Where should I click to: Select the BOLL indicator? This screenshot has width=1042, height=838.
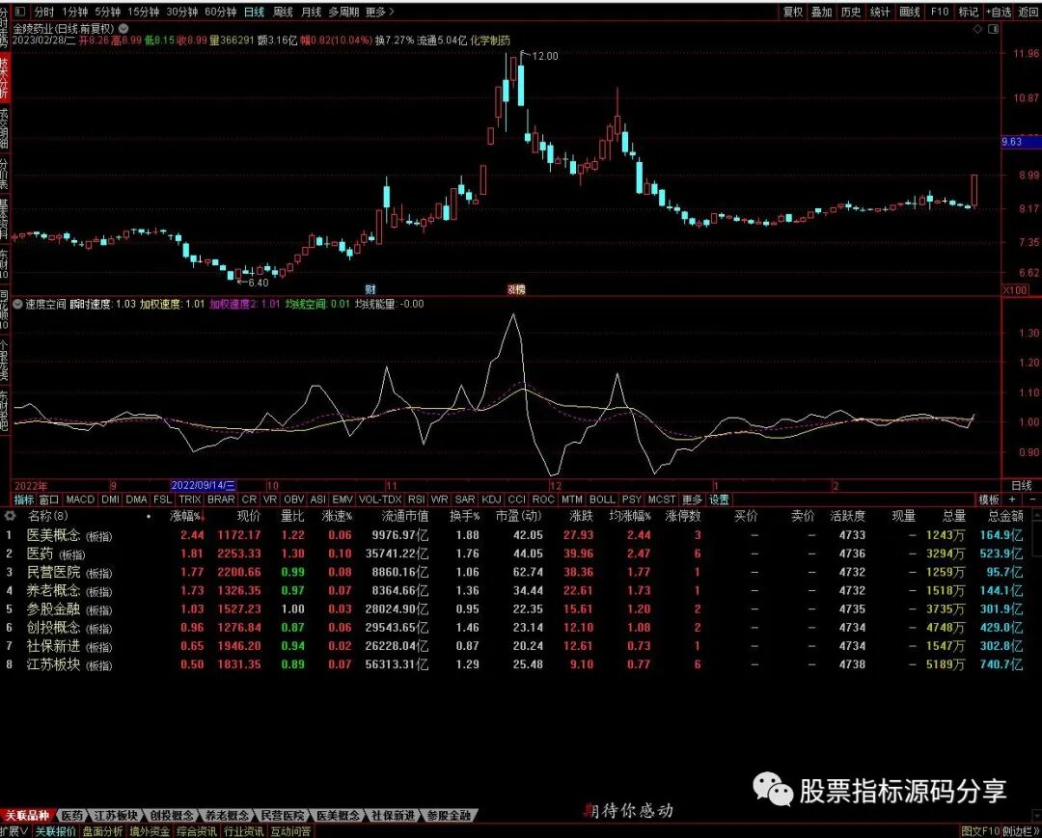(x=602, y=500)
